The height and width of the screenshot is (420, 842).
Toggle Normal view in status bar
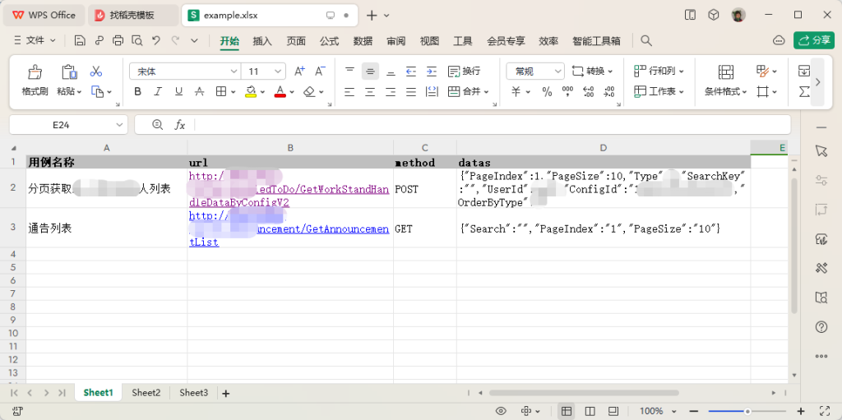(566, 412)
